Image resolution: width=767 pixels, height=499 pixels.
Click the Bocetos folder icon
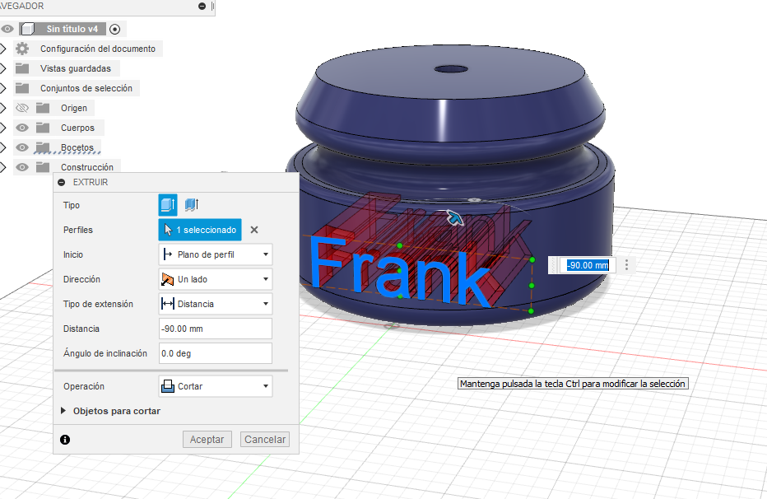tap(43, 147)
